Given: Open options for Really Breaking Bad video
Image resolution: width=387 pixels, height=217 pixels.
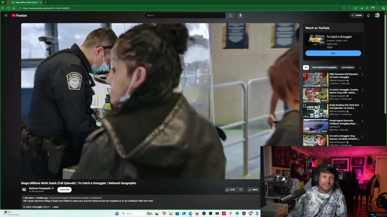Looking at the screenshot, I should pos(362,105).
